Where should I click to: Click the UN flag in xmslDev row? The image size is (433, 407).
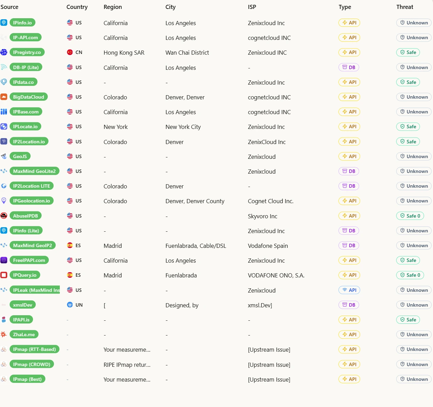click(x=70, y=305)
